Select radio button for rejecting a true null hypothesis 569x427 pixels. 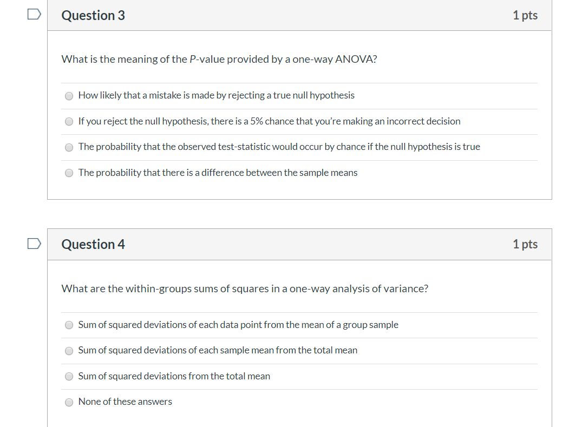pos(69,96)
